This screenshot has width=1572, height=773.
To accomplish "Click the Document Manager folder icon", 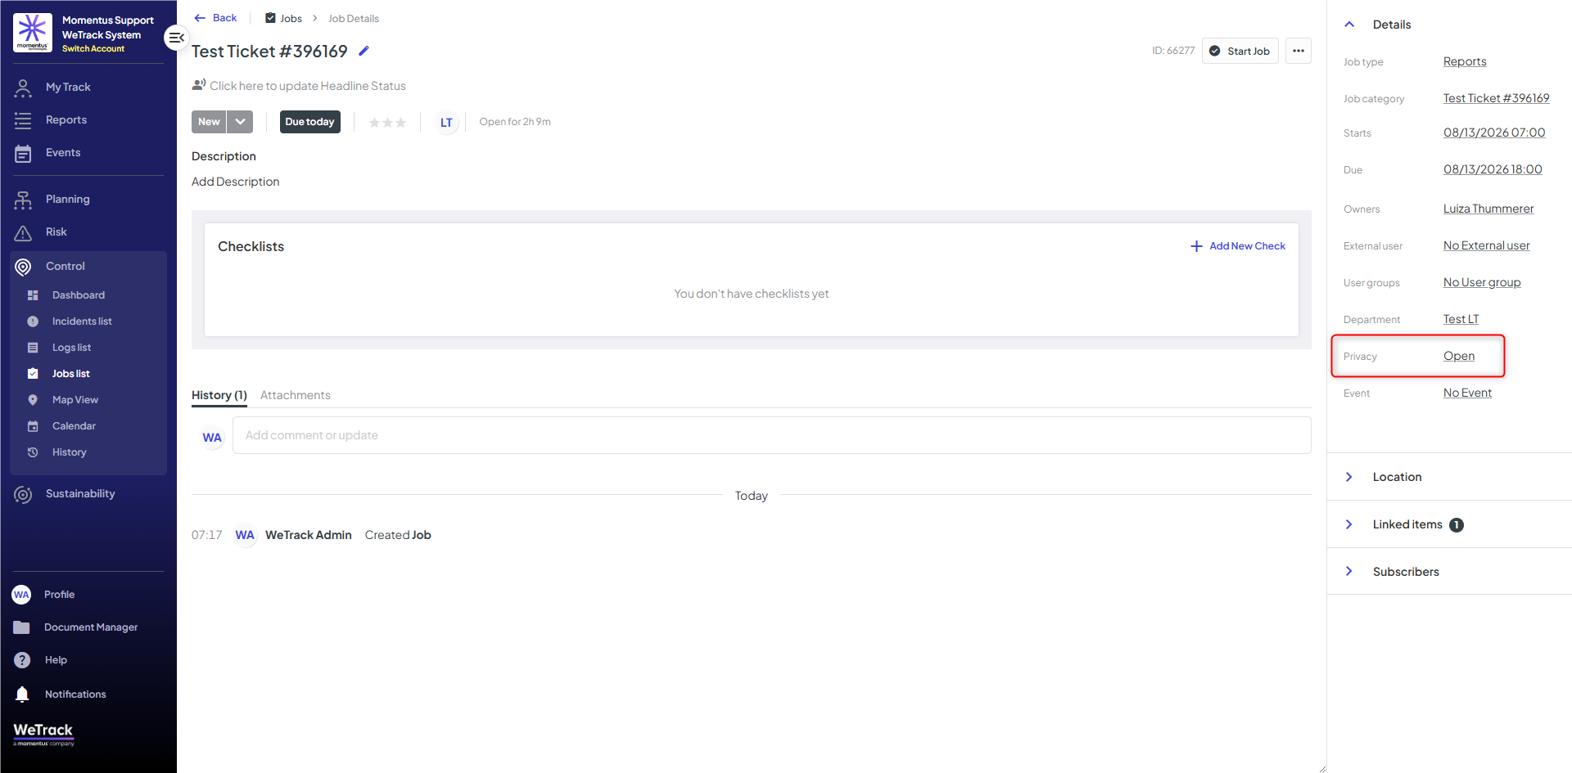I will (21, 627).
